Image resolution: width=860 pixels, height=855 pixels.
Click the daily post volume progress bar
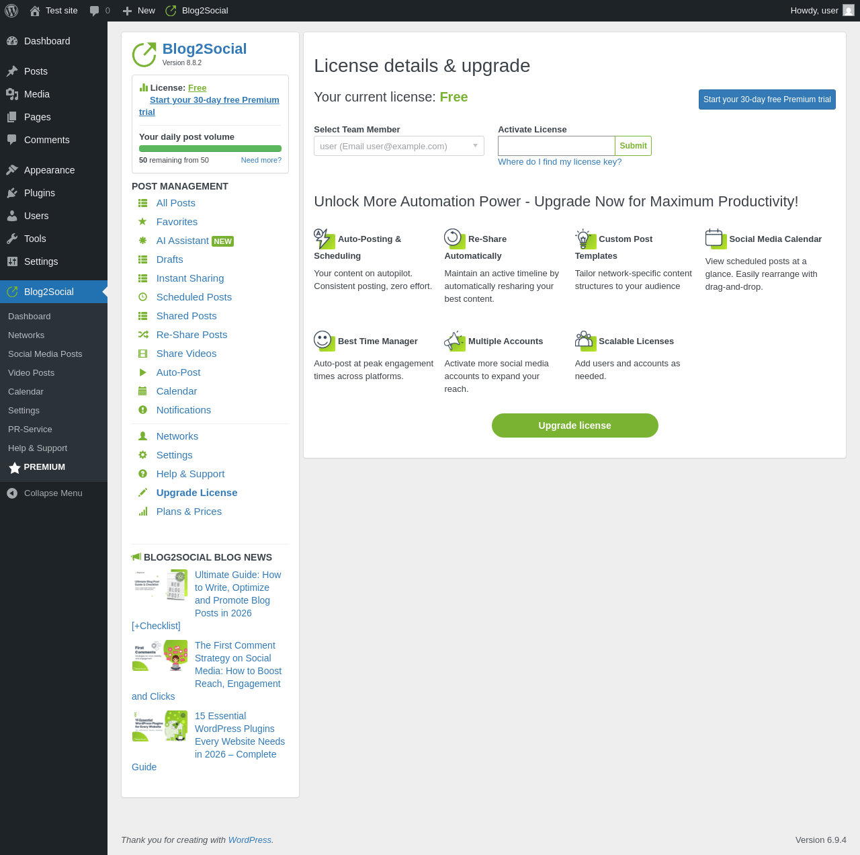tap(210, 149)
